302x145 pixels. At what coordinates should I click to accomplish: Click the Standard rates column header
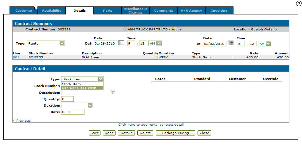pos(202,79)
